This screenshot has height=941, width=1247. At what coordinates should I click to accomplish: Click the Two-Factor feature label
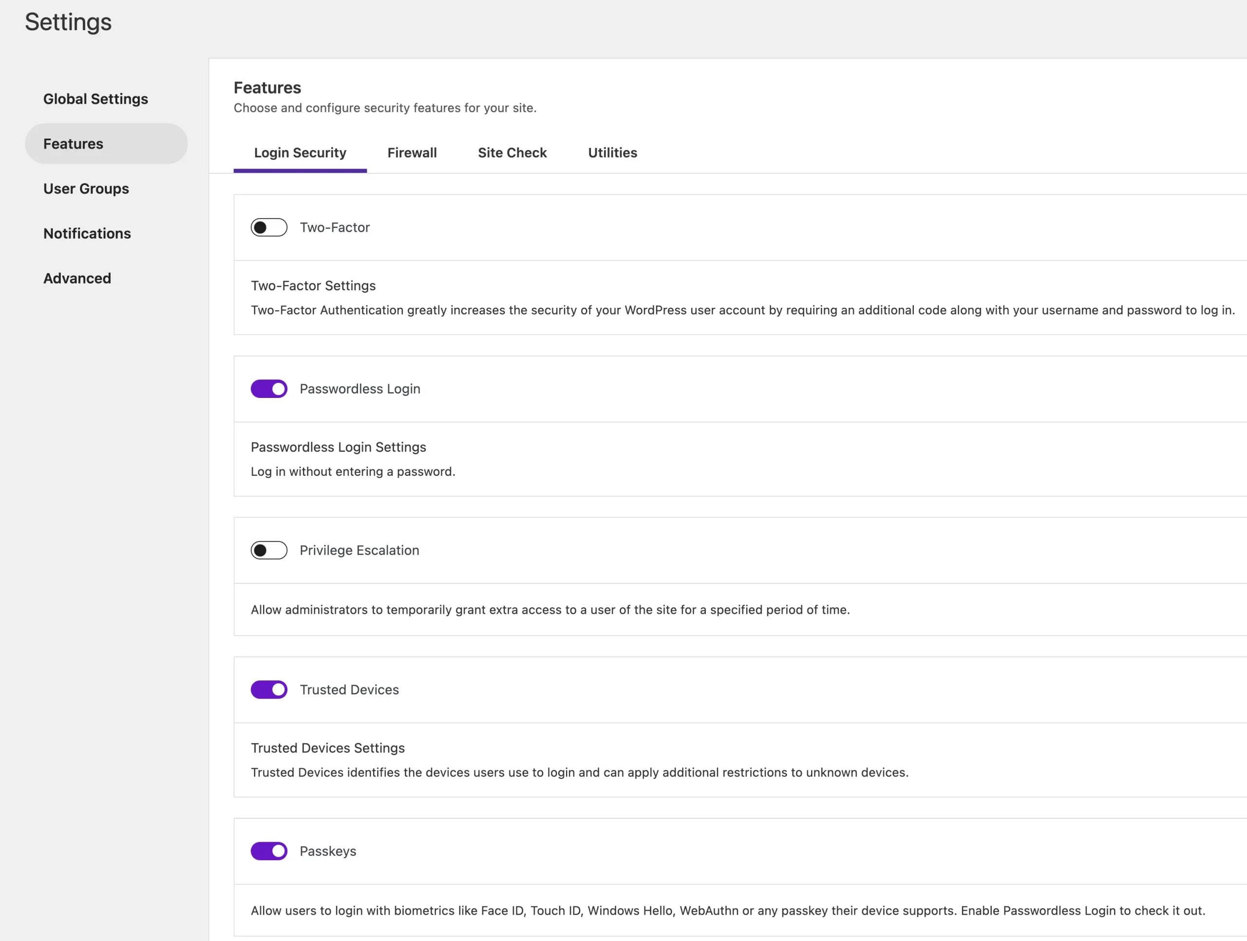coord(334,227)
